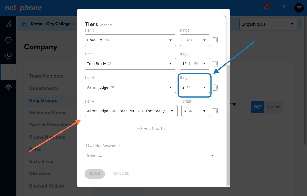Delete Tier 1 with trash icon
This screenshot has width=307, height=196.
(x=215, y=40)
